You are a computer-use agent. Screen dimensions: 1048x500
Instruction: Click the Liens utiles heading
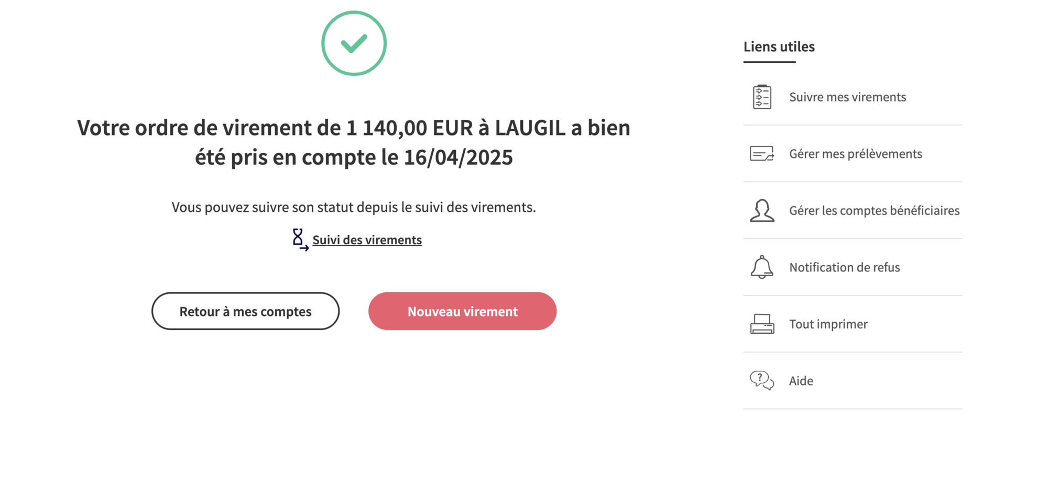tap(779, 47)
